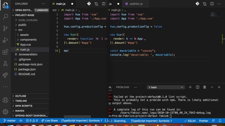Open the Manage gear icon
The image size is (225, 126).
(5, 112)
